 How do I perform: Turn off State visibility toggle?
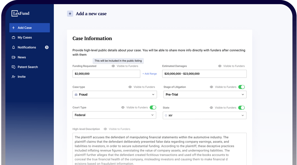coord(241,108)
